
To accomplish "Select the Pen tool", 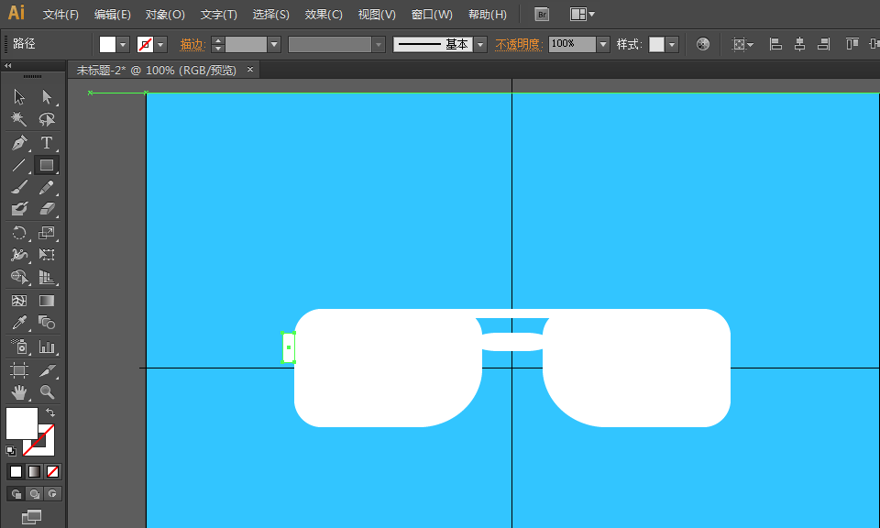I will pos(19,143).
